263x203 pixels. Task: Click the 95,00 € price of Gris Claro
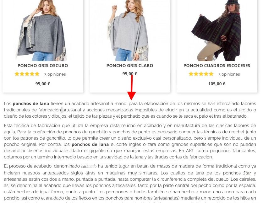tap(130, 74)
